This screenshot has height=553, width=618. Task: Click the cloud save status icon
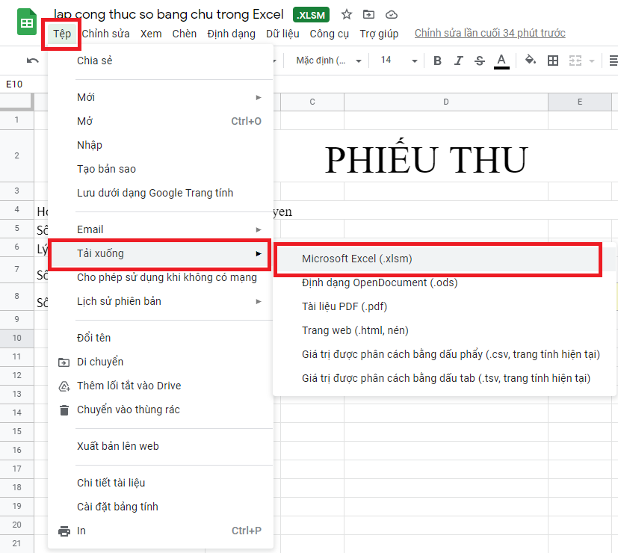point(392,14)
